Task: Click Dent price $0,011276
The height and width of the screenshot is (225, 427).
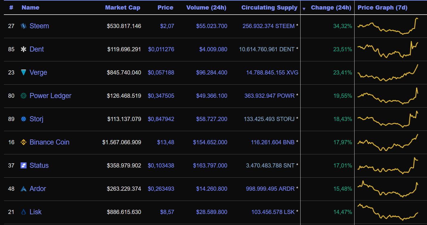Action: tap(161, 49)
